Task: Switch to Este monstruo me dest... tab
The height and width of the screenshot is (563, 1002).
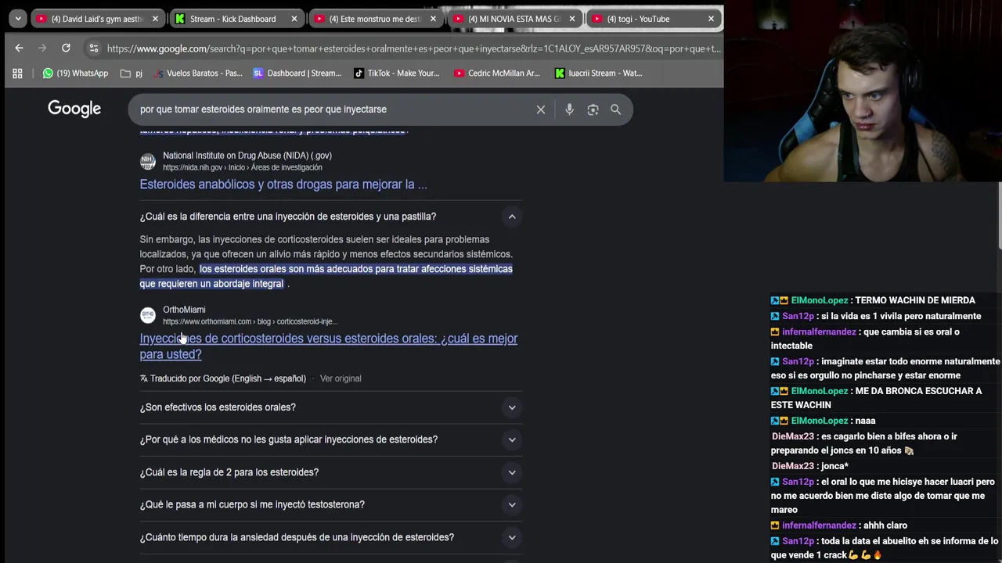Action: [374, 19]
